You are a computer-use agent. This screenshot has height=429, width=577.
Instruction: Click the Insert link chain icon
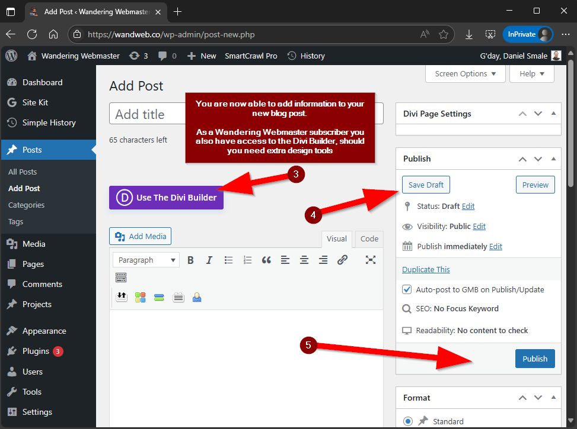[342, 260]
